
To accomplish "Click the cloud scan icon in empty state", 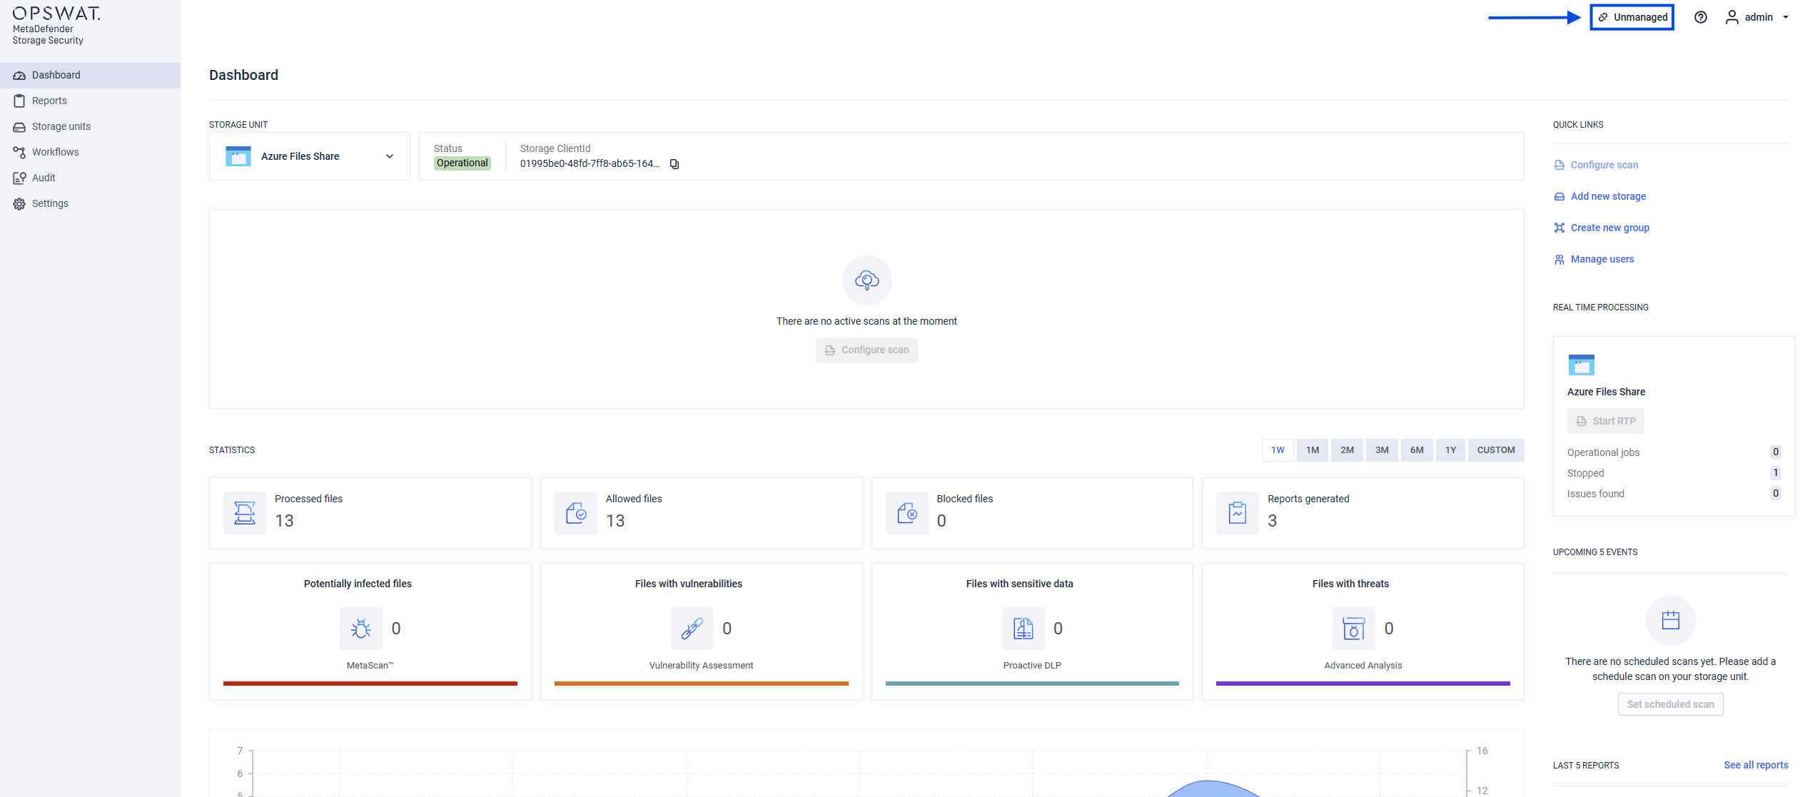I will click(x=866, y=280).
